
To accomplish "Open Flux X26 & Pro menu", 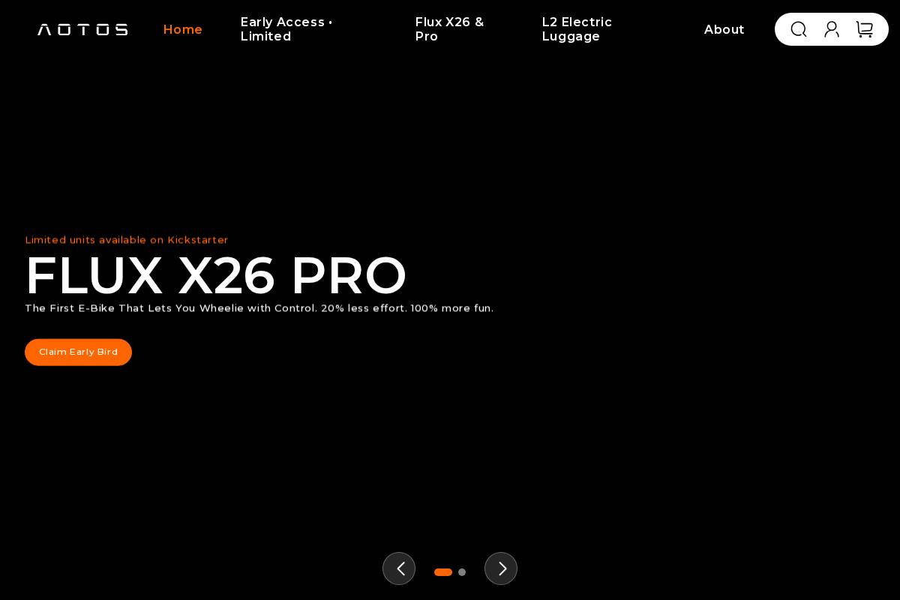I will coord(450,29).
